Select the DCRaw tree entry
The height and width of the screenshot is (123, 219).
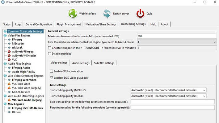click(16, 112)
